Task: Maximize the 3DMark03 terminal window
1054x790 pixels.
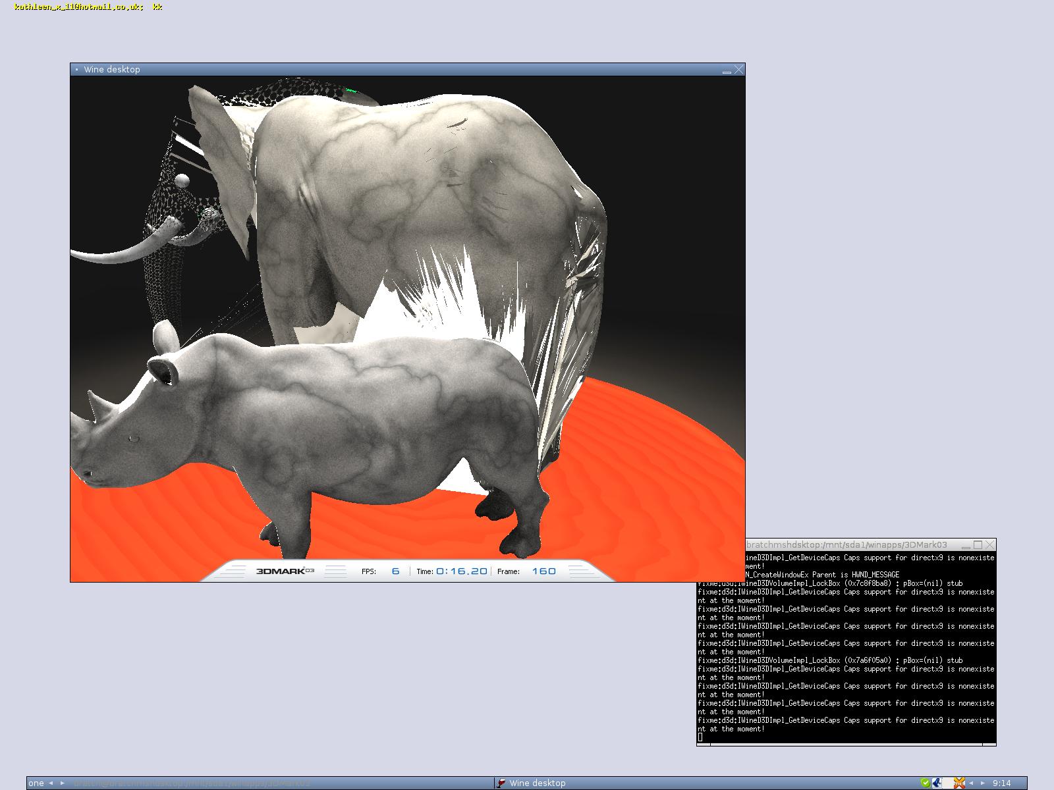Action: click(x=978, y=544)
